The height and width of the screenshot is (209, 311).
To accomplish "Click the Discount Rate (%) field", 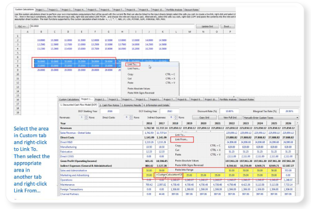I will 229,111.
